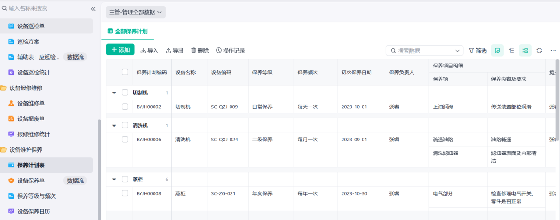Check the BYJH00006 row checkbox
Image resolution: width=560 pixels, height=220 pixels.
(125, 139)
